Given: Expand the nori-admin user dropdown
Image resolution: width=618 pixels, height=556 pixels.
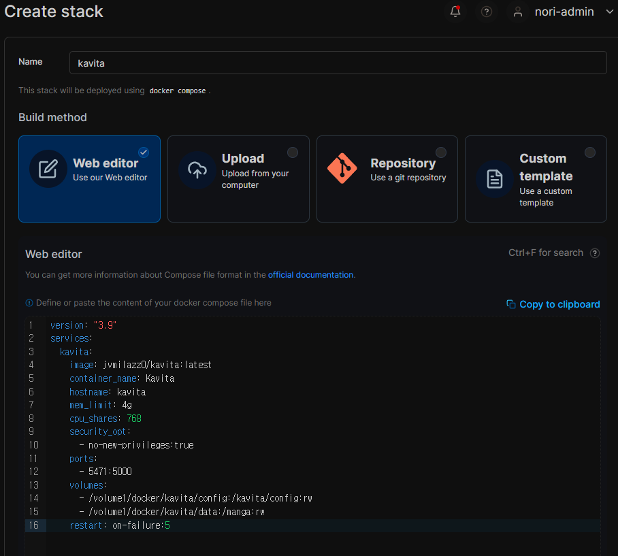Looking at the screenshot, I should click(609, 12).
